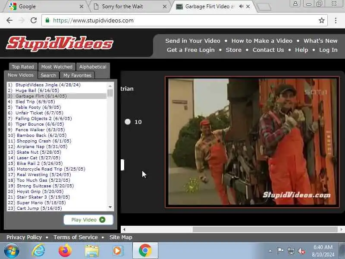The width and height of the screenshot is (345, 259).
Task: Open the Privacy Policy link
Action: (x=24, y=237)
